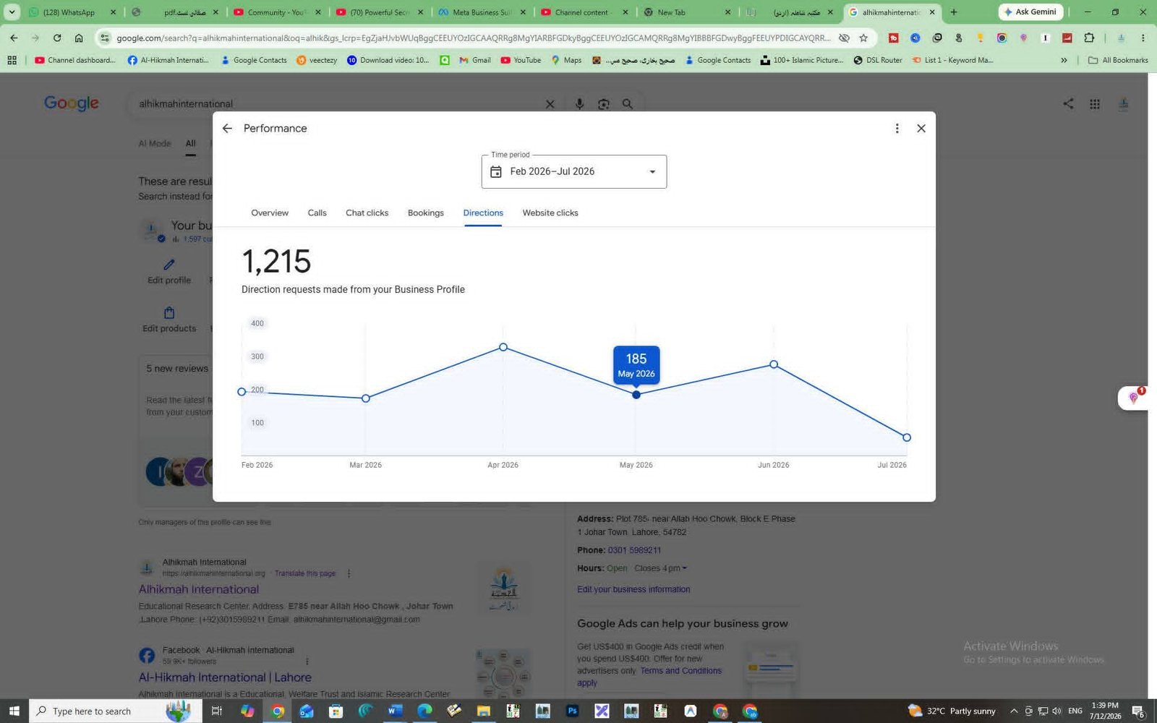Open the Al-Hikmah International Facebook bookmark

(x=168, y=60)
